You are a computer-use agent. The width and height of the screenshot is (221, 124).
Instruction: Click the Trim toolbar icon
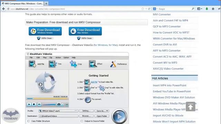pos(52,64)
